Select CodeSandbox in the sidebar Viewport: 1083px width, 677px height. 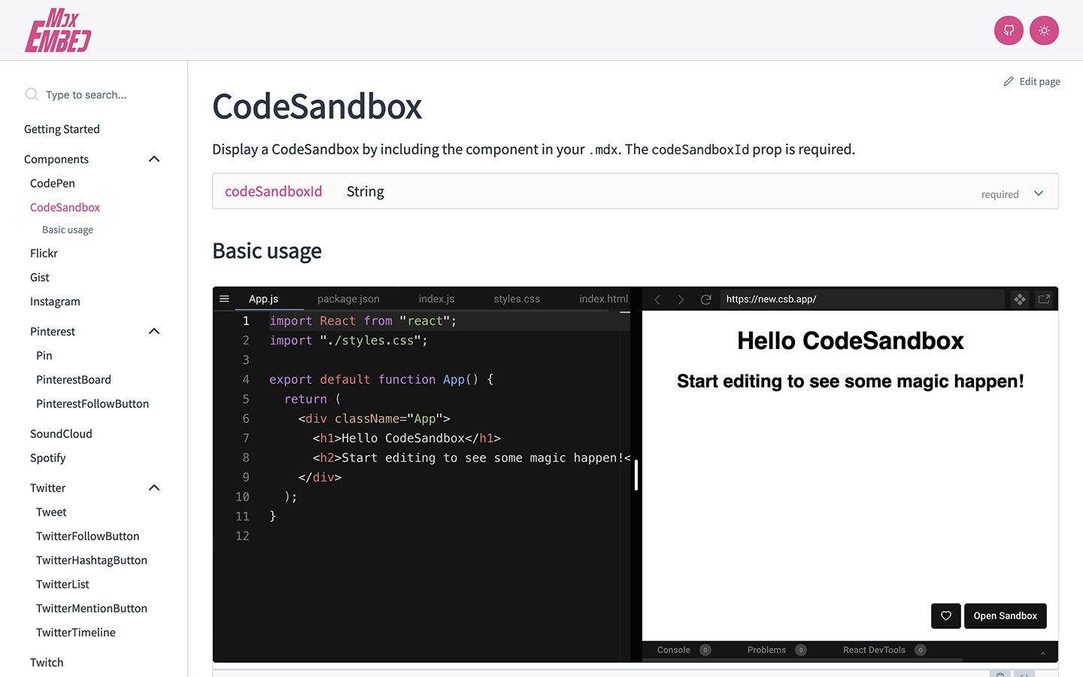65,208
